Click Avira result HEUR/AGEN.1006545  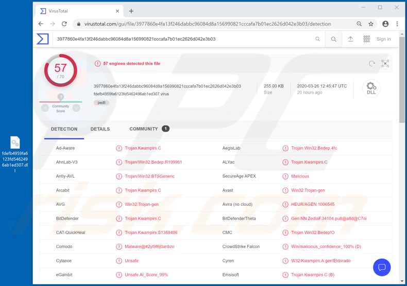[313, 204]
